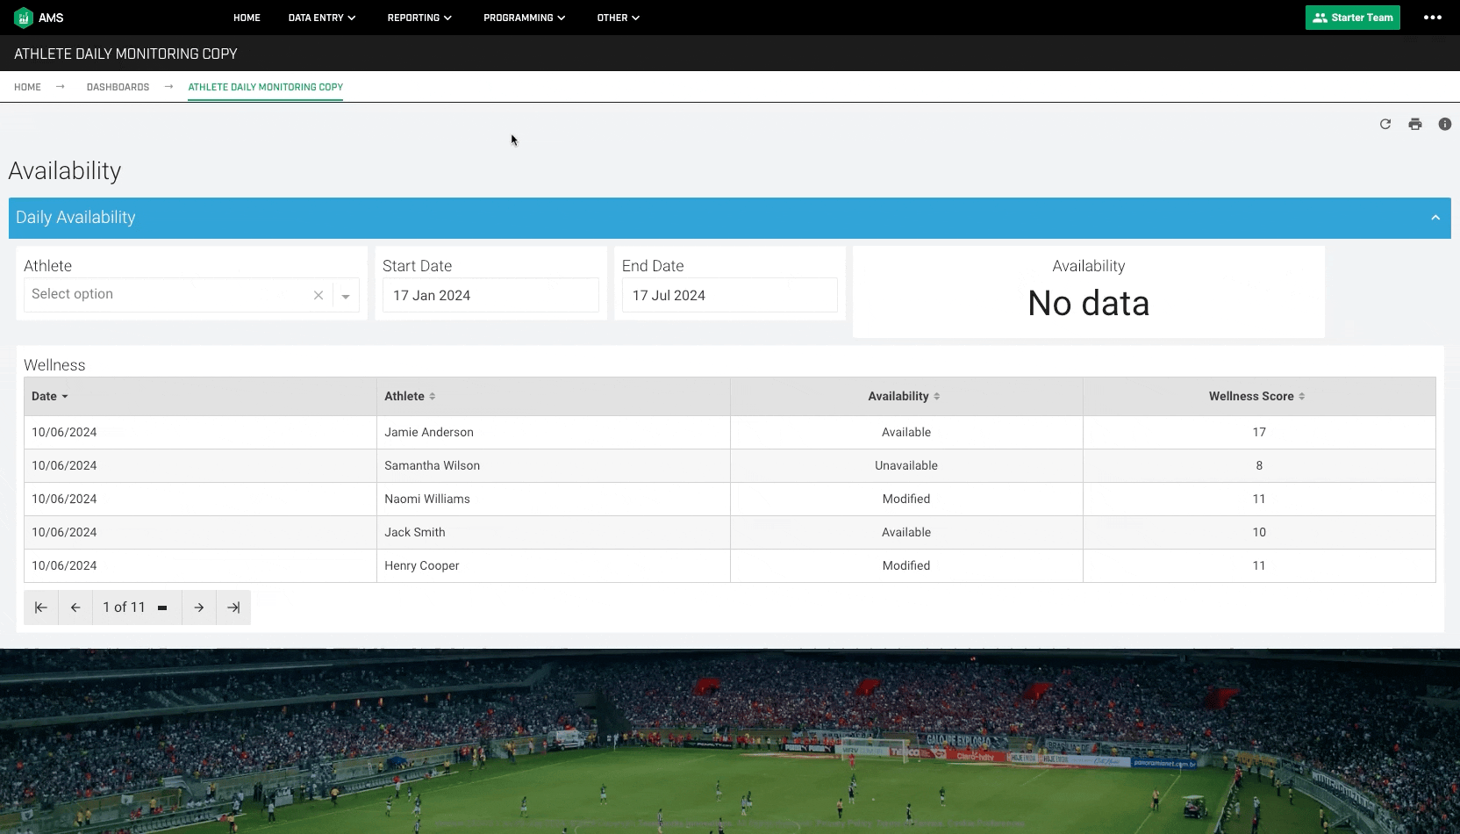Image resolution: width=1460 pixels, height=834 pixels.
Task: Select Henry Cooper in the Wellness table
Action: click(x=422, y=565)
